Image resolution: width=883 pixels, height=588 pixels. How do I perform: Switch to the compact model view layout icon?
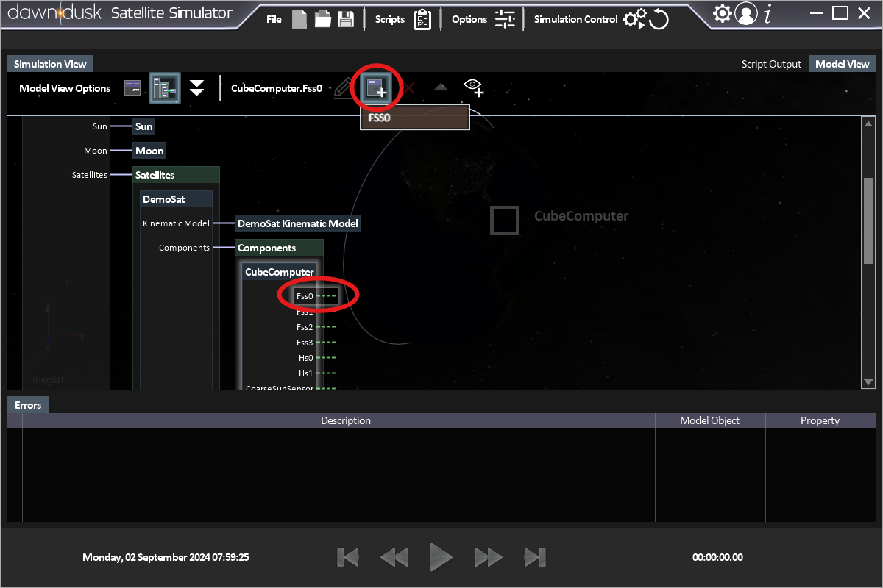click(132, 88)
